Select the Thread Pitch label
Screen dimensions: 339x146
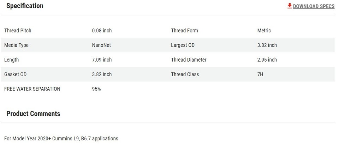click(x=18, y=31)
